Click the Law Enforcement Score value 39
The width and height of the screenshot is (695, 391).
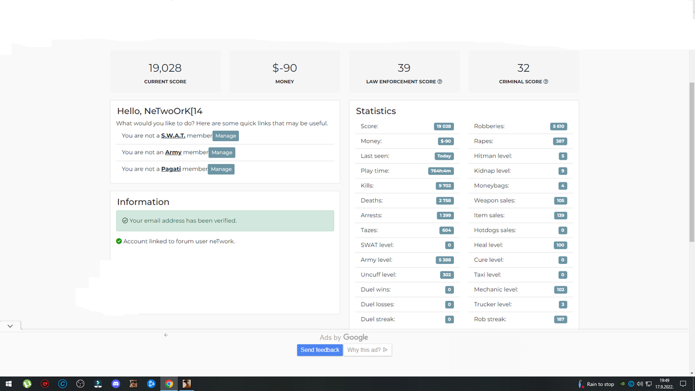pyautogui.click(x=404, y=68)
